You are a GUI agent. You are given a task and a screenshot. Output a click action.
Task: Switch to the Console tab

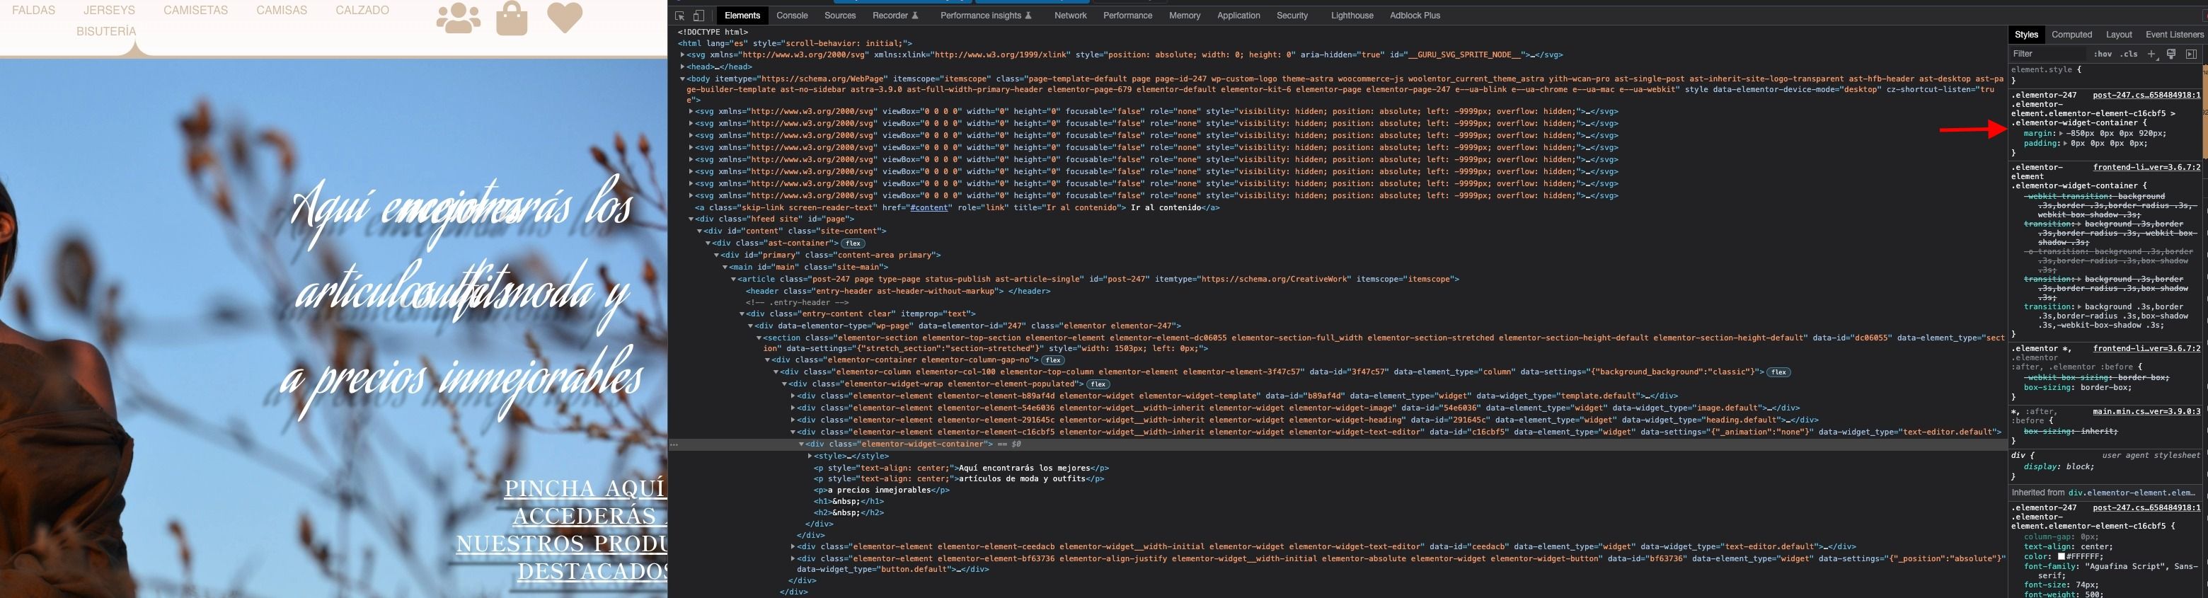pos(792,16)
